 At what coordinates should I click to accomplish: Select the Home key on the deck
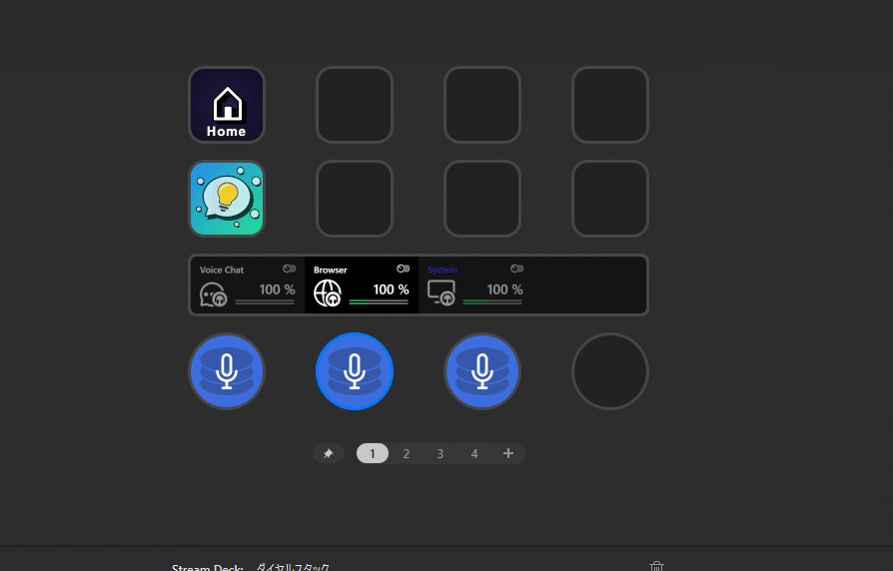227,105
